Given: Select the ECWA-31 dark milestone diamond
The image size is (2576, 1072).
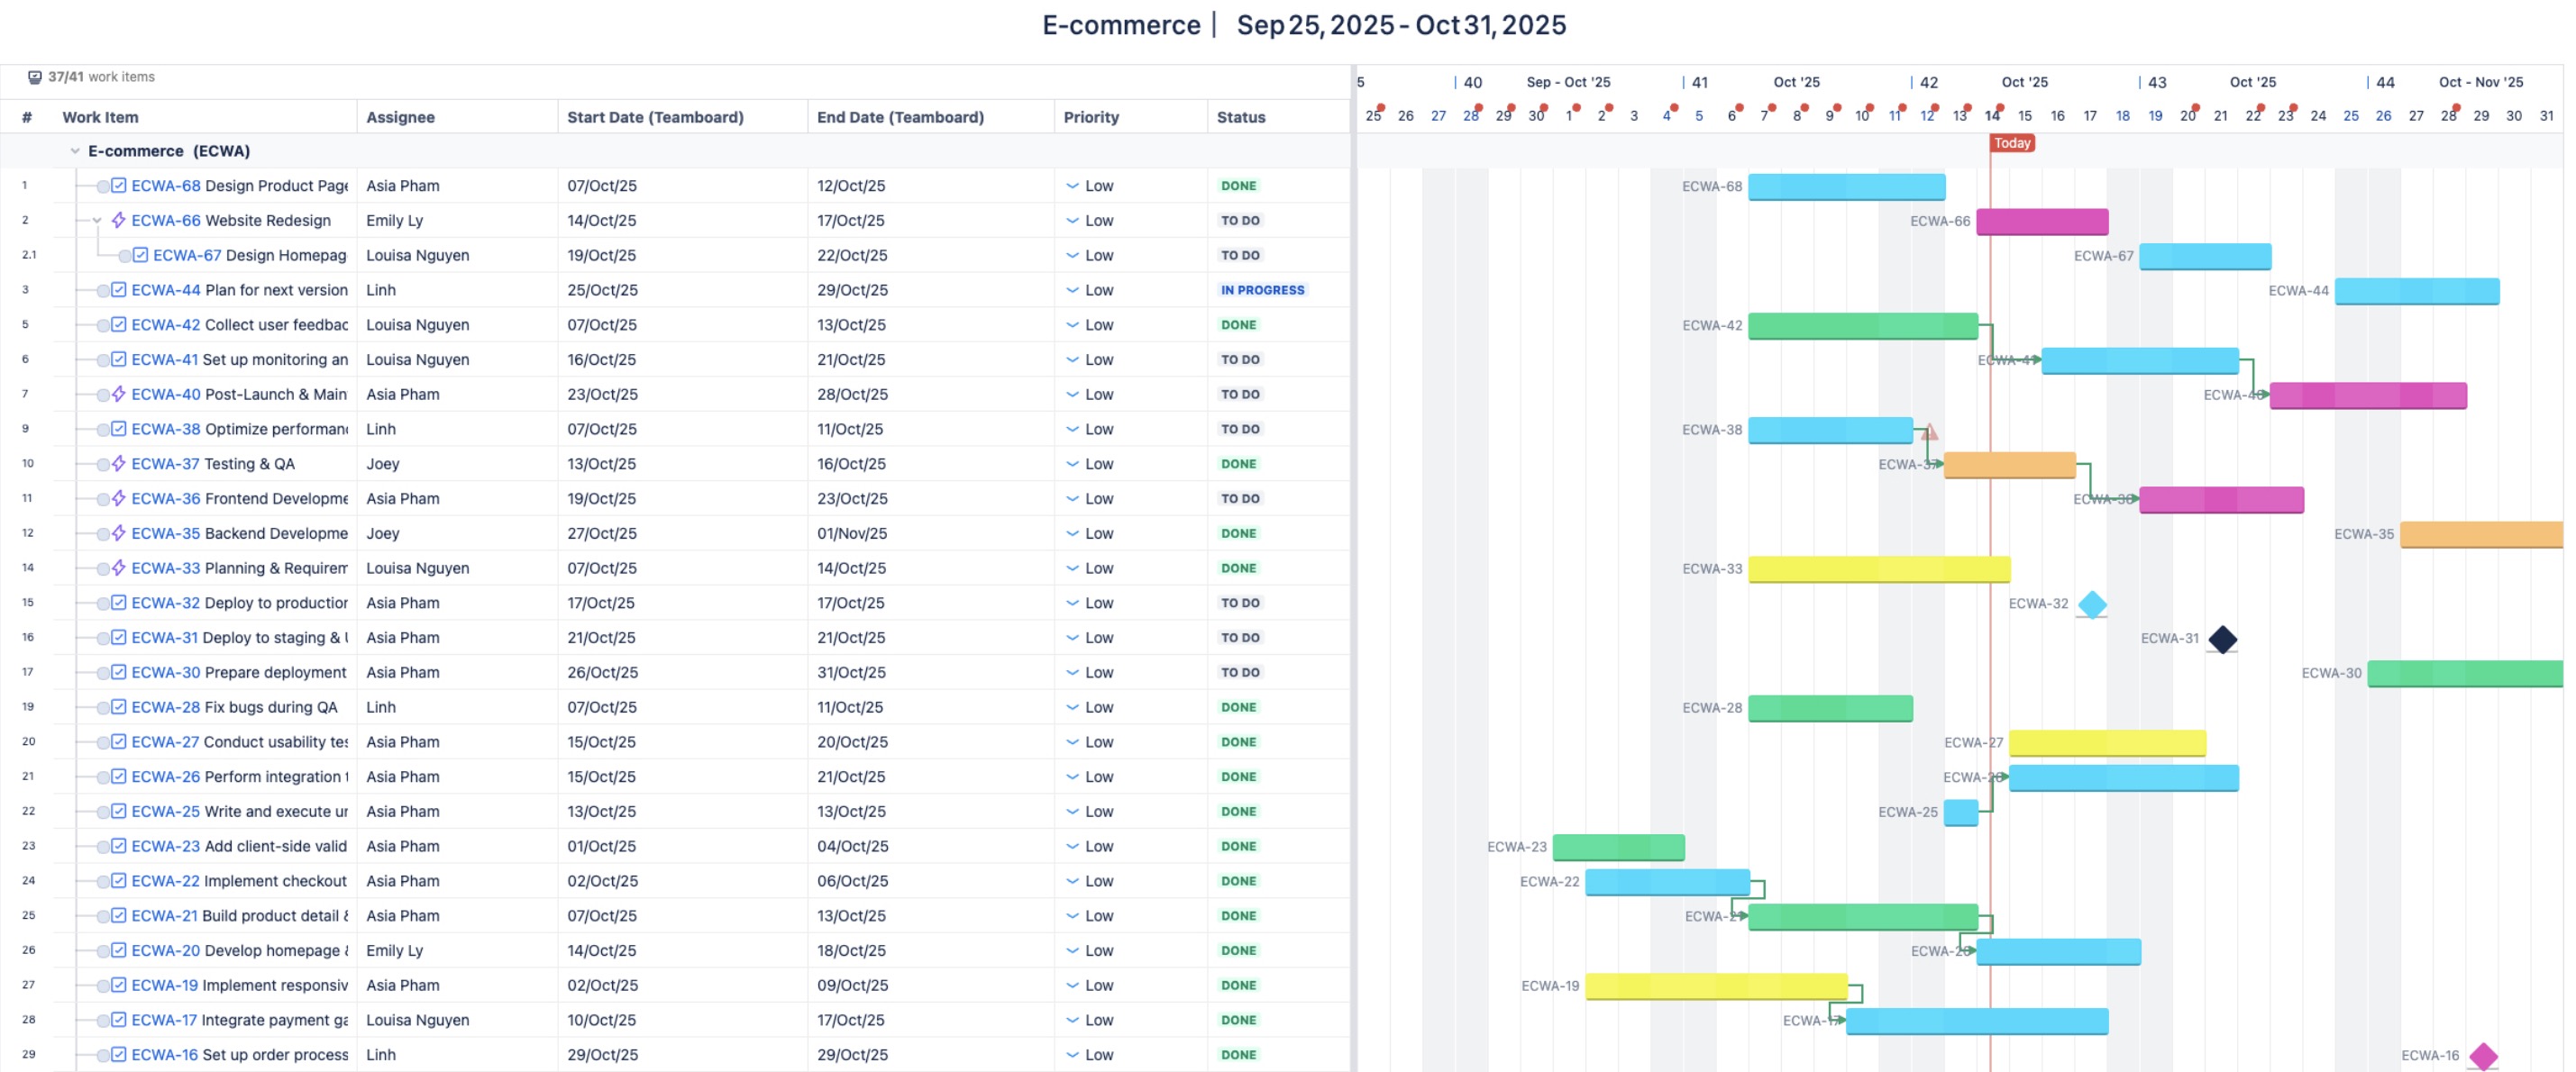Looking at the screenshot, I should pos(2222,640).
